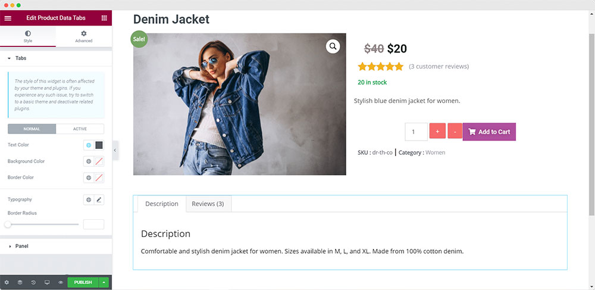
Task: Select the NORMAL state toggle
Action: point(32,129)
